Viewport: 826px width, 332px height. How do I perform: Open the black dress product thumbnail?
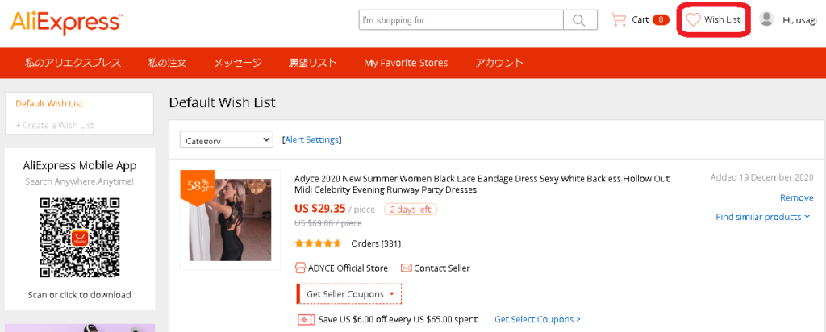(228, 219)
